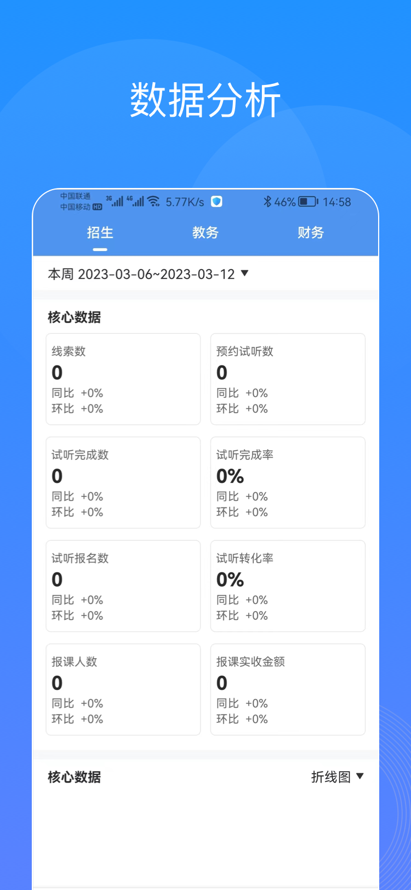Open the 预约试听数 data card
The image size is (411, 890).
pos(288,379)
